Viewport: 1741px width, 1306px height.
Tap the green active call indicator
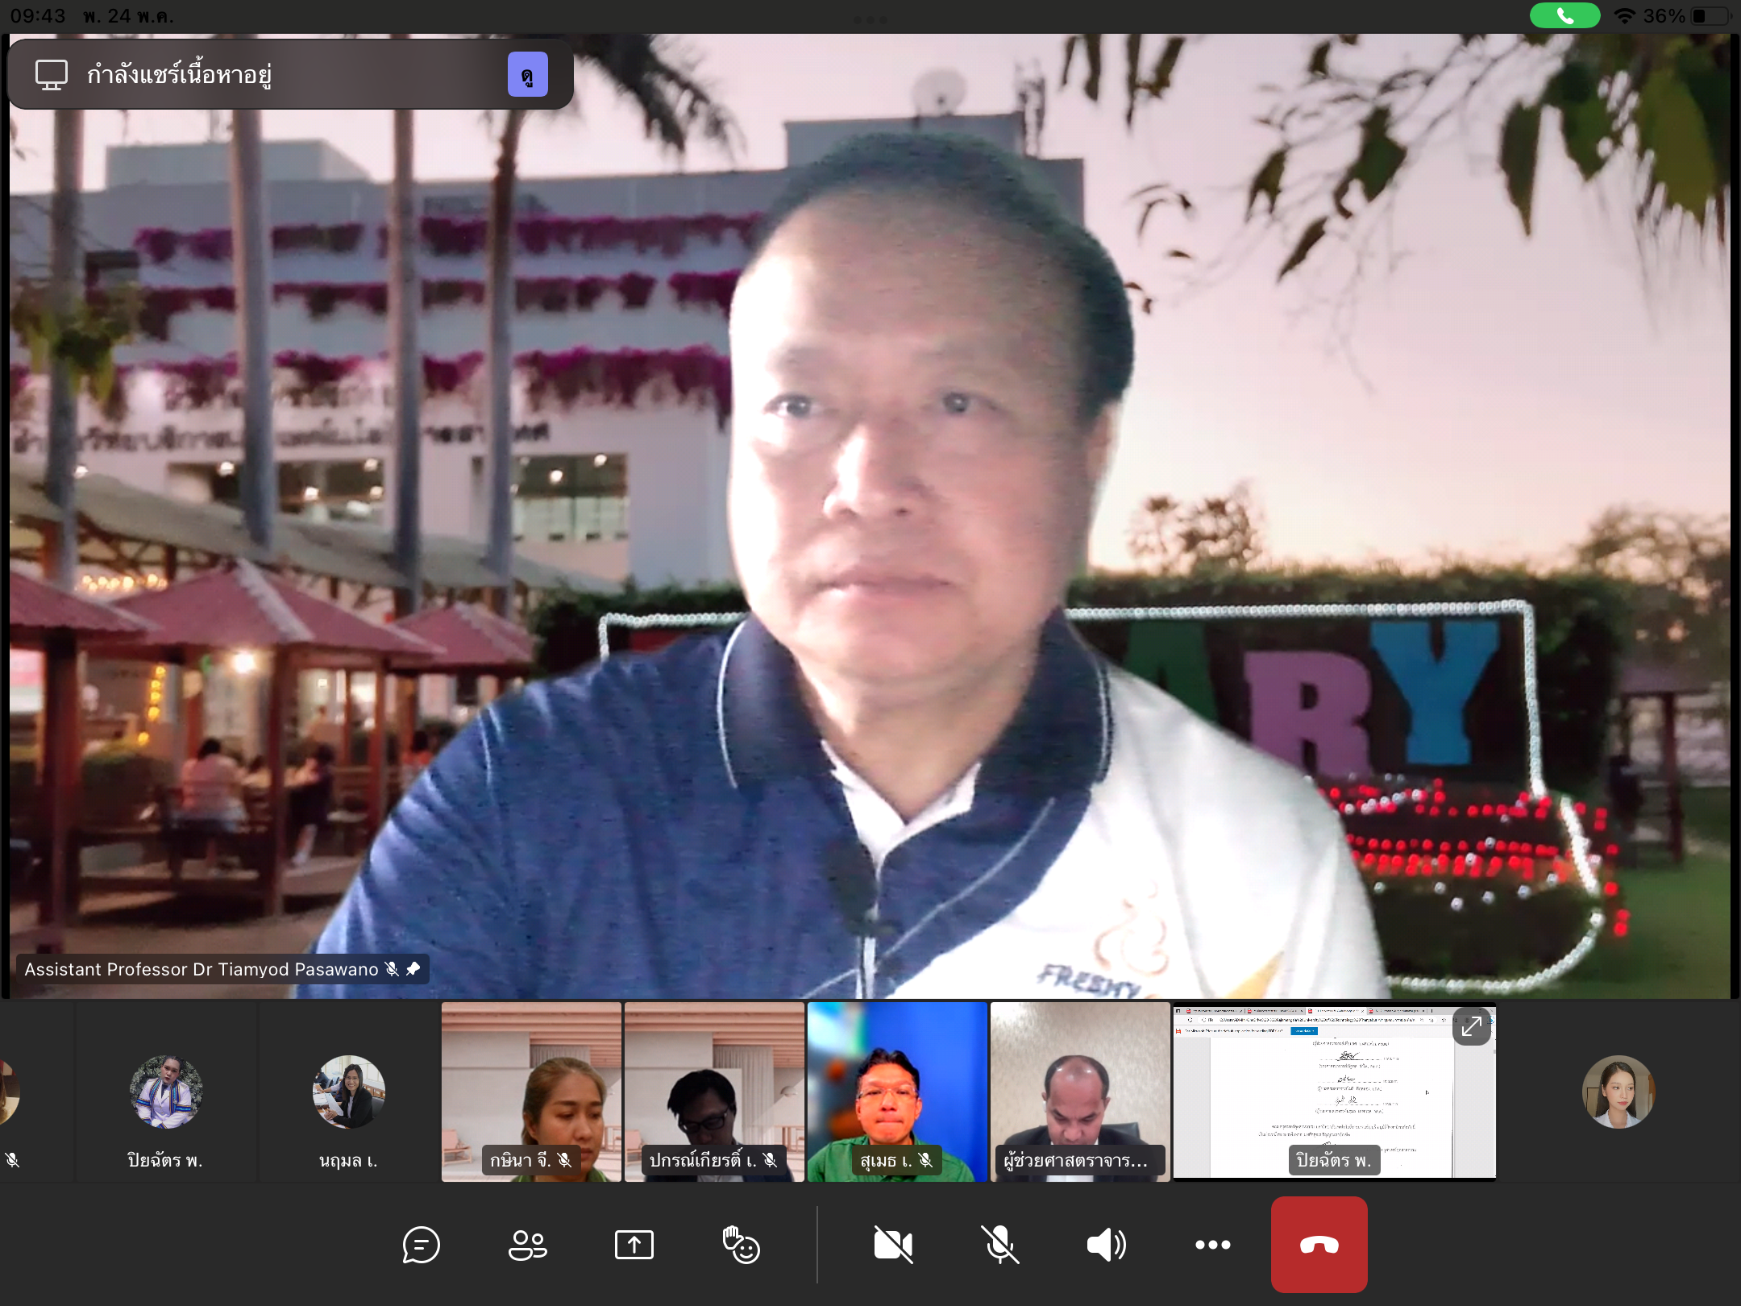pyautogui.click(x=1564, y=15)
